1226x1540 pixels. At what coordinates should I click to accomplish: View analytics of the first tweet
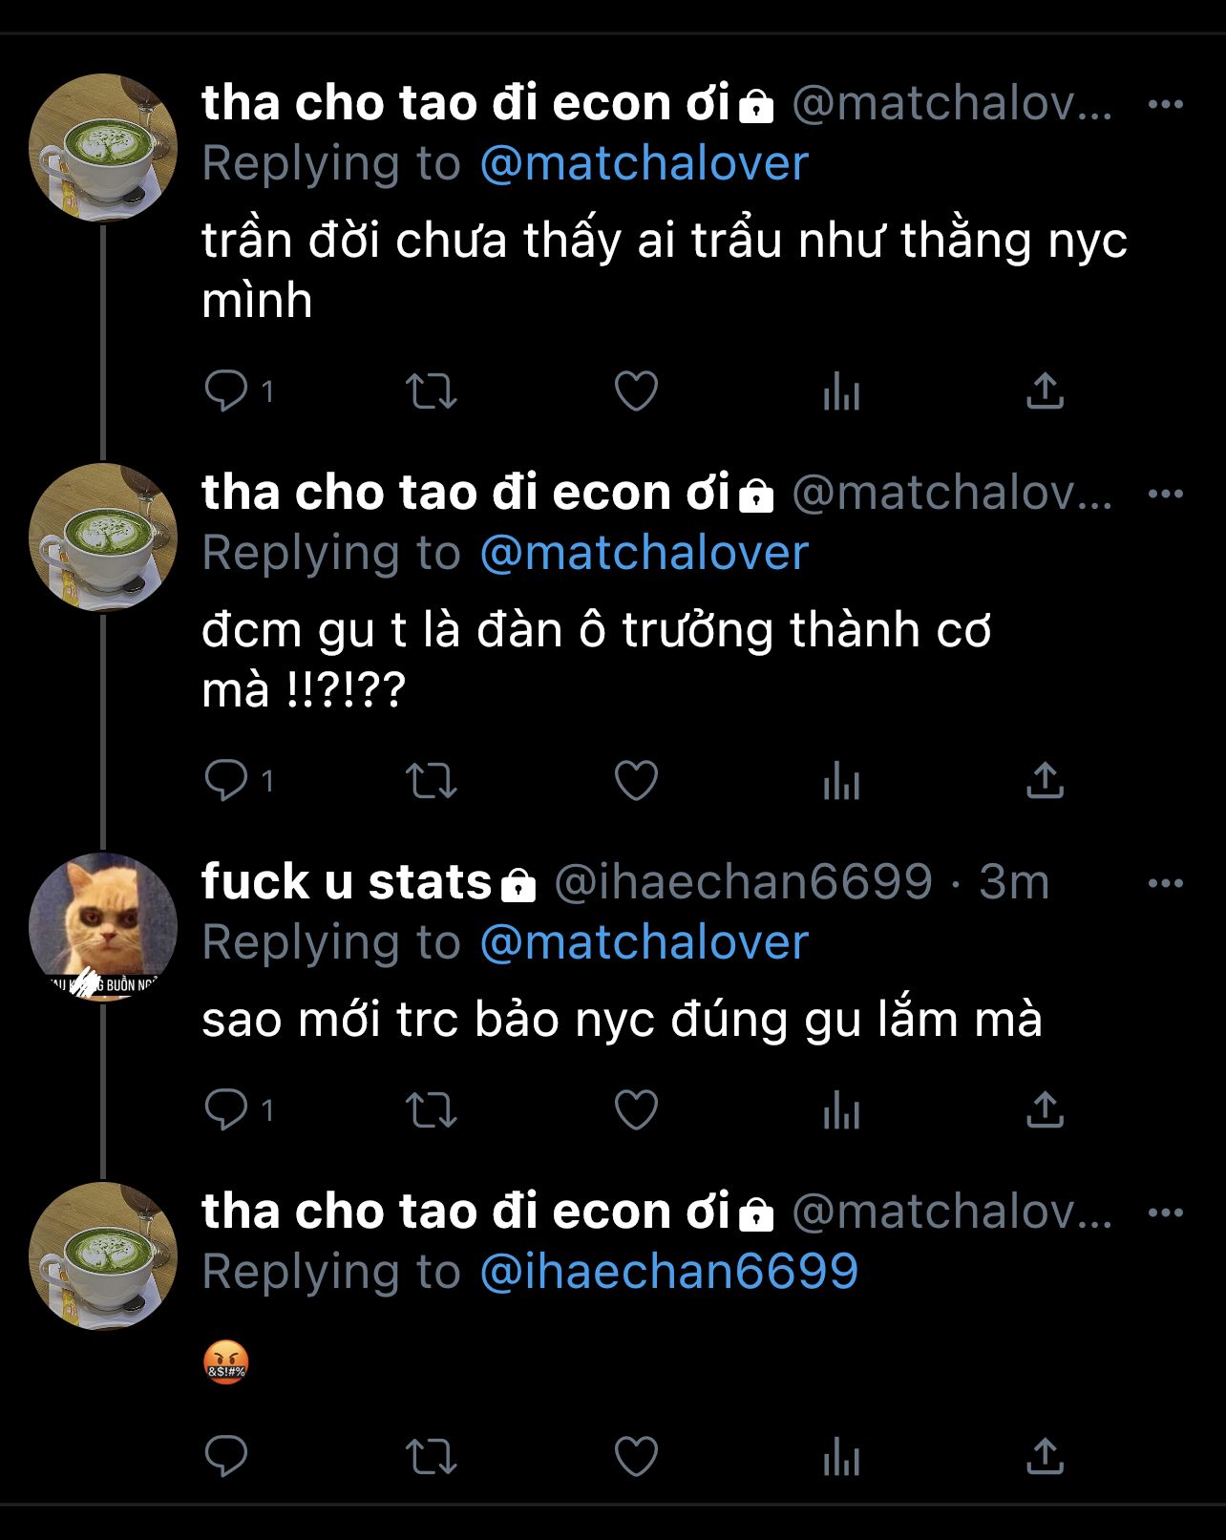pos(841,391)
